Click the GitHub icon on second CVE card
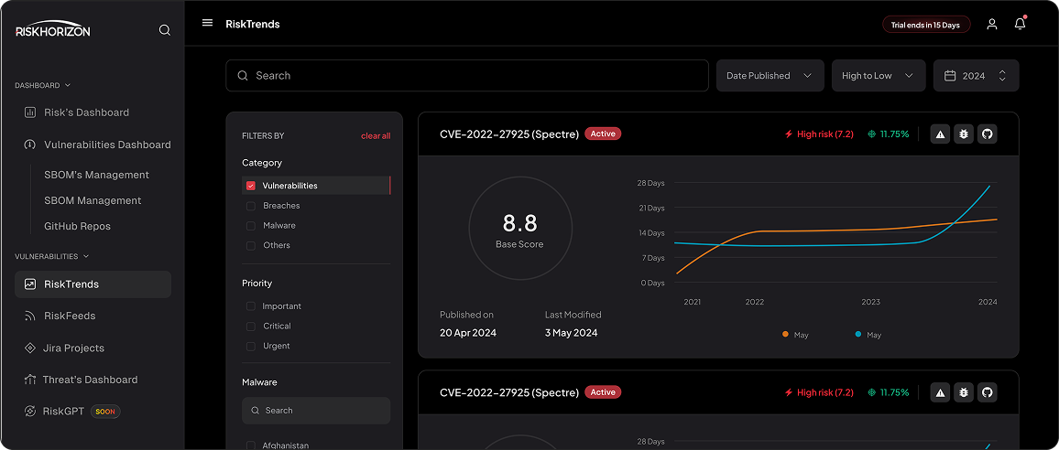This screenshot has height=450, width=1059. pyautogui.click(x=988, y=392)
